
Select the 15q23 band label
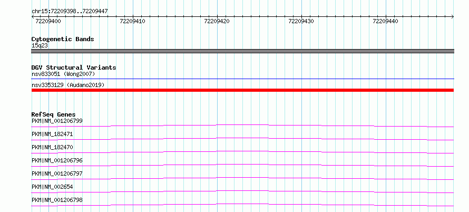40,45
